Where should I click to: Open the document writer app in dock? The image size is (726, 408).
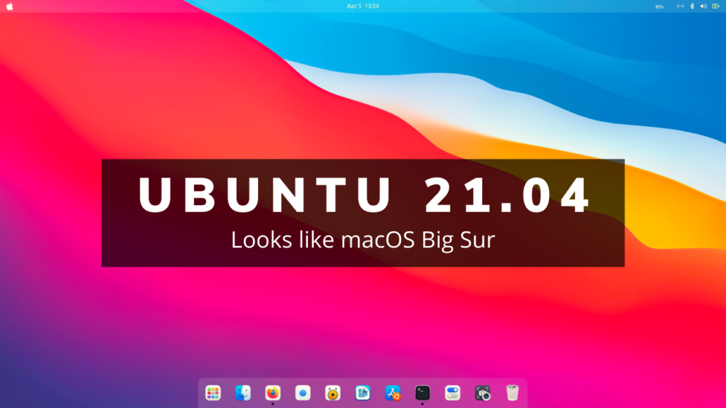click(x=362, y=393)
